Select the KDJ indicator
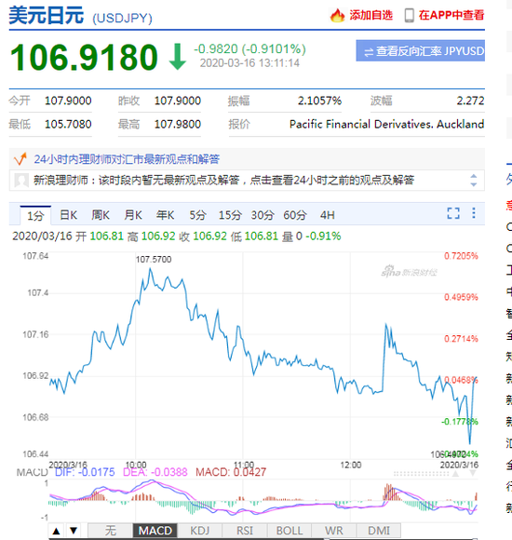The width and height of the screenshot is (512, 540). pos(200,531)
